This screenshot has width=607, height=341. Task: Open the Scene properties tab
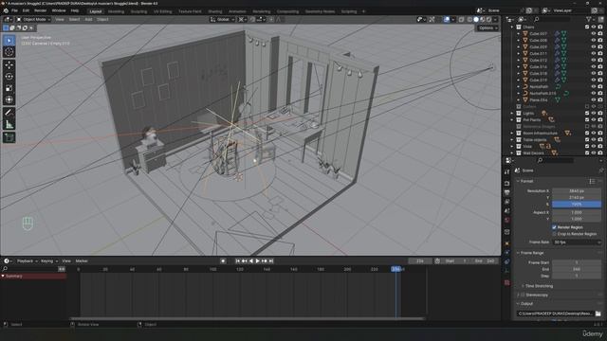[507, 210]
